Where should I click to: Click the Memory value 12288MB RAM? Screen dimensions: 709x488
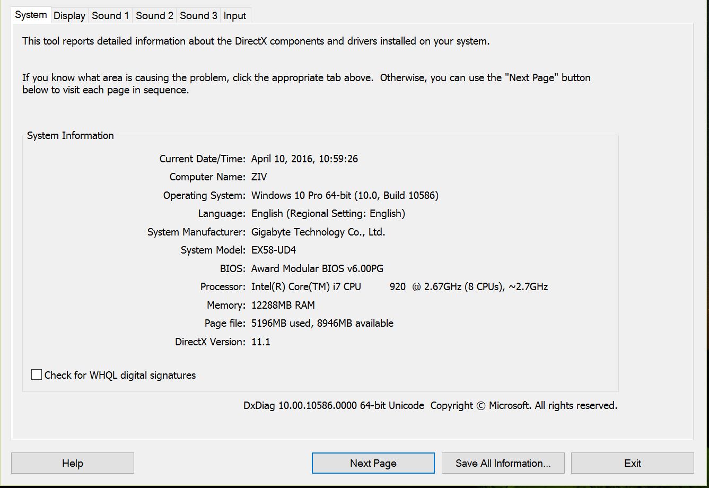click(x=283, y=306)
